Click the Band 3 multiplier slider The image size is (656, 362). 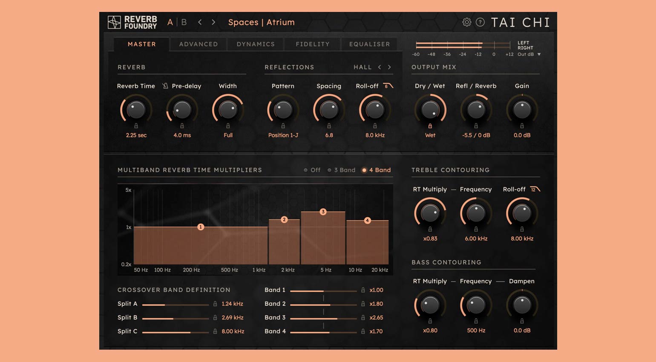[323, 318]
